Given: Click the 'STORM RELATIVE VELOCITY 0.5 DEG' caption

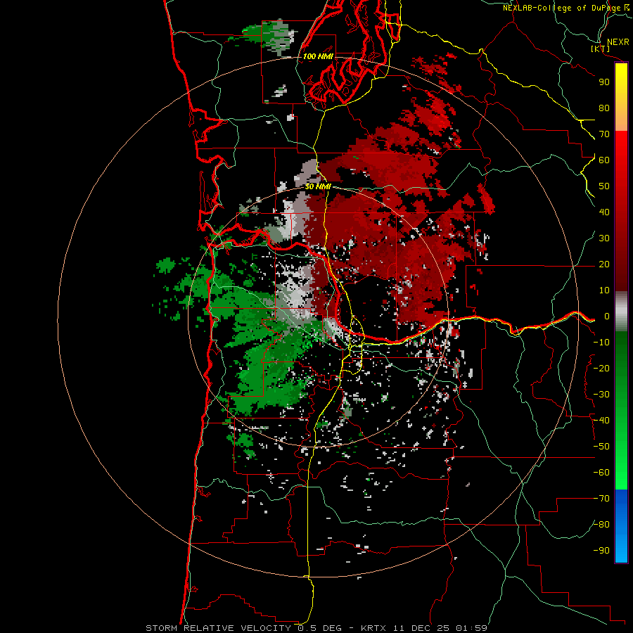Looking at the screenshot, I should [243, 628].
